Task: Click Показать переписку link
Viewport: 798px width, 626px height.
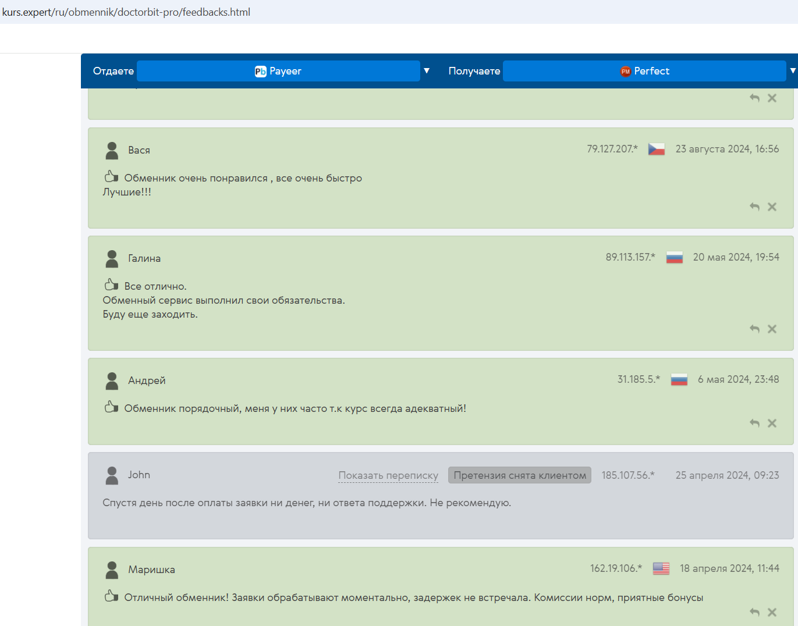Action: pos(388,475)
